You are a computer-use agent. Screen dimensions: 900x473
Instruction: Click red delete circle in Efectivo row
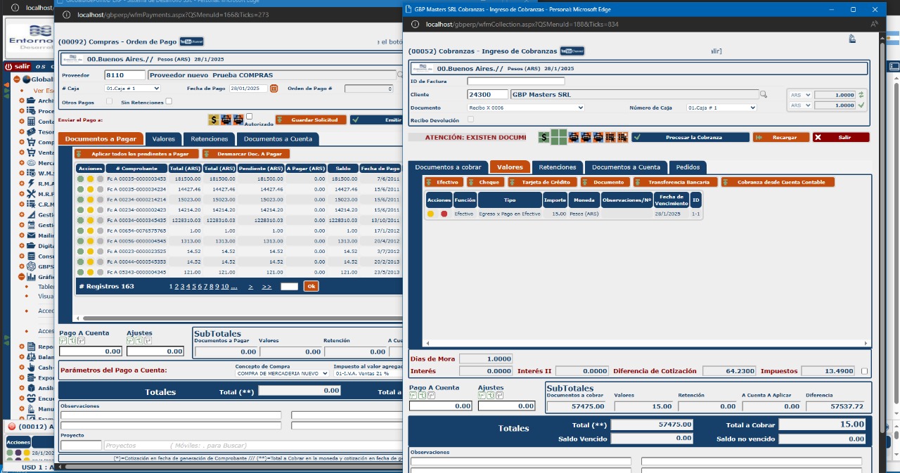click(444, 214)
